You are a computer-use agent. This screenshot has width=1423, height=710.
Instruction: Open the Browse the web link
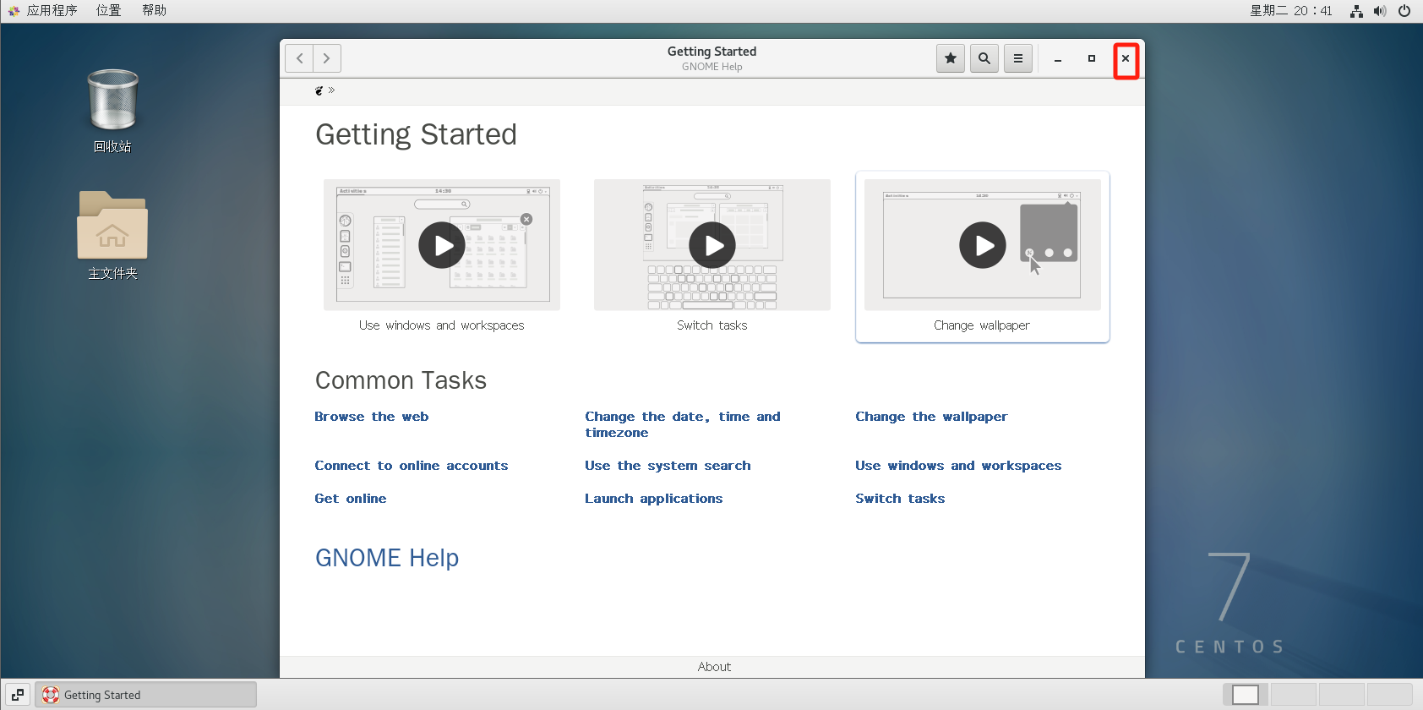pos(372,417)
